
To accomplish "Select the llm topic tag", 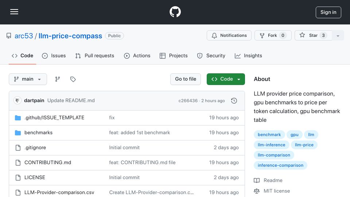I will click(311, 135).
